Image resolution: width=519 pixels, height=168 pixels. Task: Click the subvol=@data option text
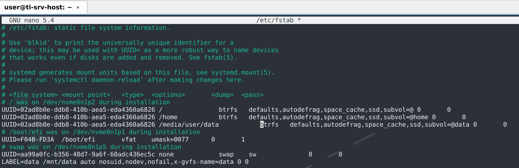[447, 125]
